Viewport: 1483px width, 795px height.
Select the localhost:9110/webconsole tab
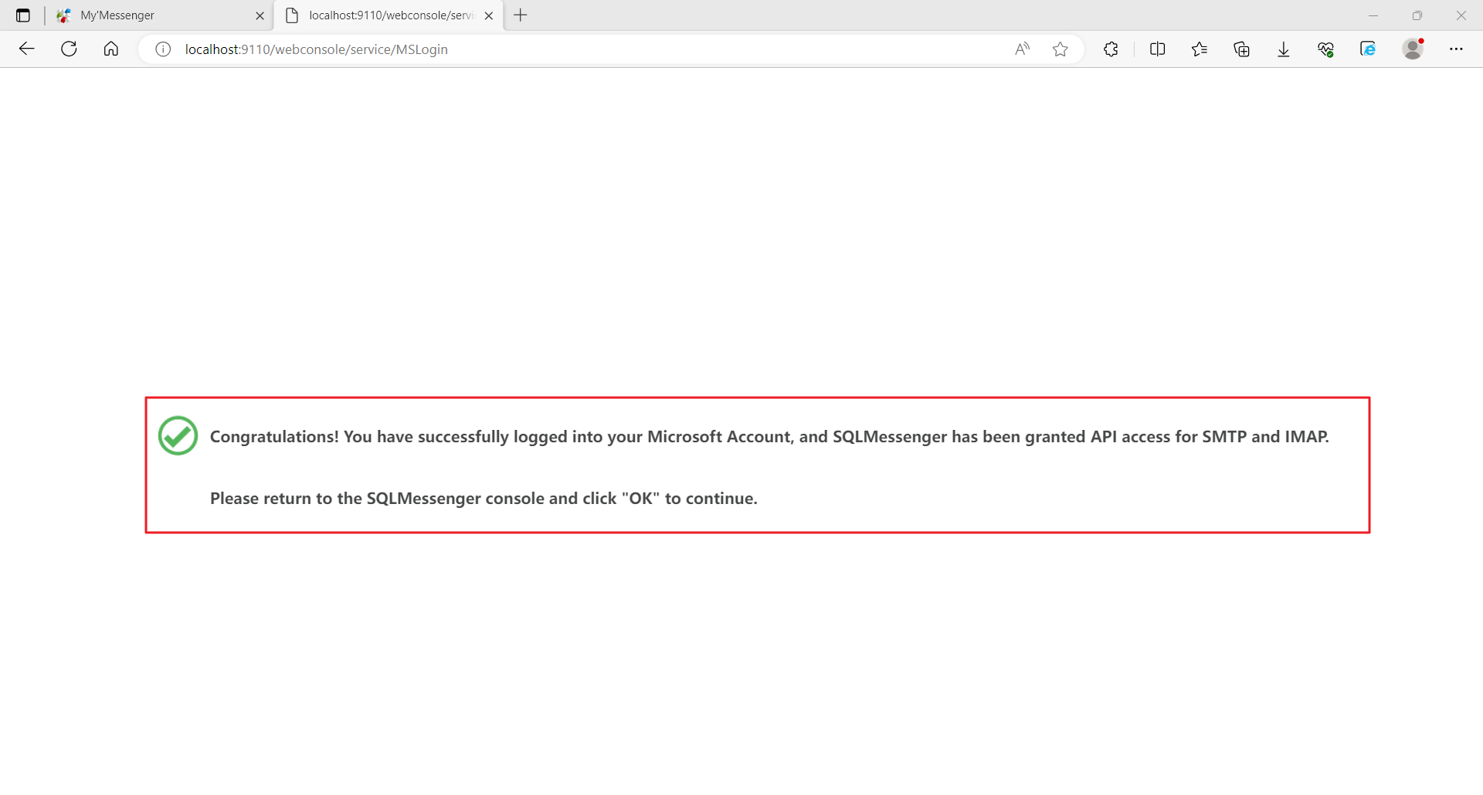389,15
